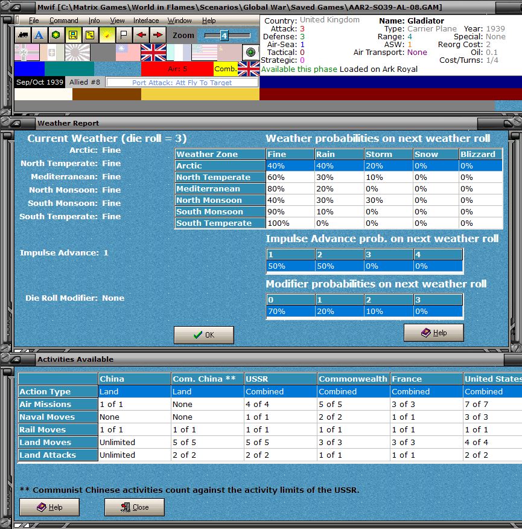The image size is (522, 529).
Task: Click the Union Jack next to Comb.
Action: coord(249,69)
